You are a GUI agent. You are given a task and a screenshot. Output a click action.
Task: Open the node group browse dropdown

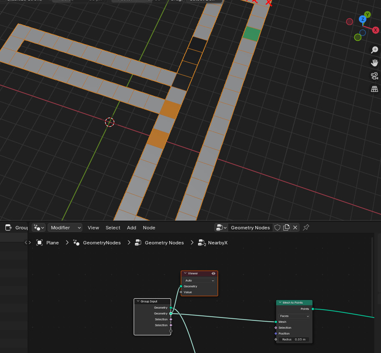(221, 228)
